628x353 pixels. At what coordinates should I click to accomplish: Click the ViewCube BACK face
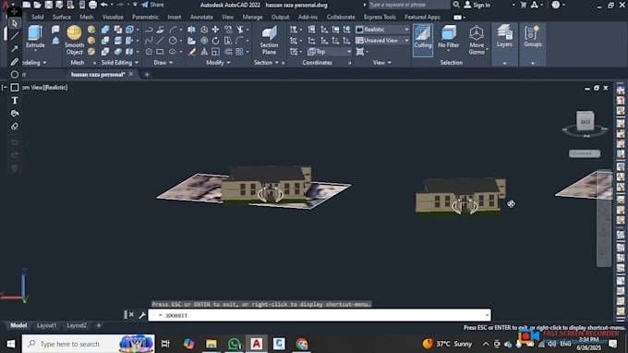[586, 121]
